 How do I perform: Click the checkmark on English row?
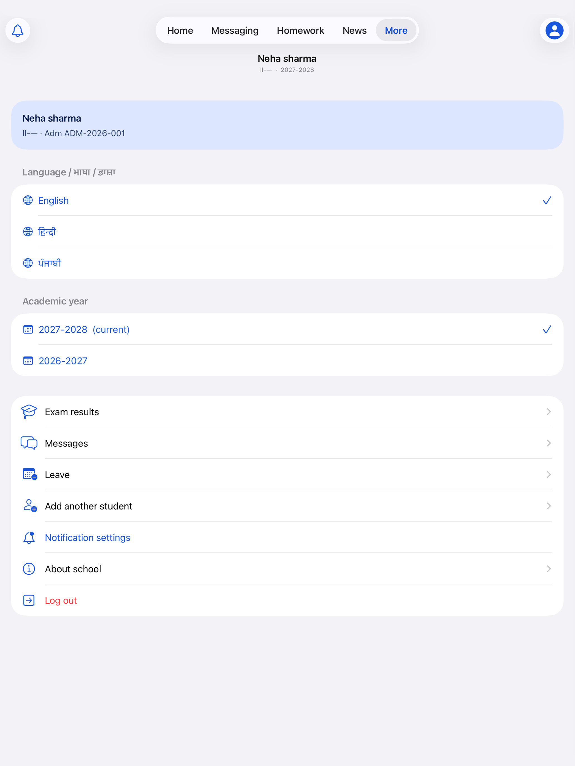pyautogui.click(x=547, y=200)
